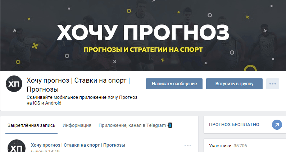Image resolution: width=286 pixels, height=152 pixels.
Task: Open the three-dots actions menu beside Вступить в группу
Action: 272,84
